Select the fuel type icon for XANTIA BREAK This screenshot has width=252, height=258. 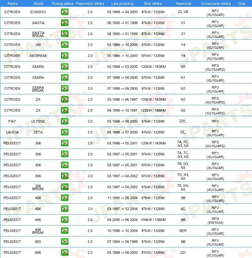(x=64, y=34)
